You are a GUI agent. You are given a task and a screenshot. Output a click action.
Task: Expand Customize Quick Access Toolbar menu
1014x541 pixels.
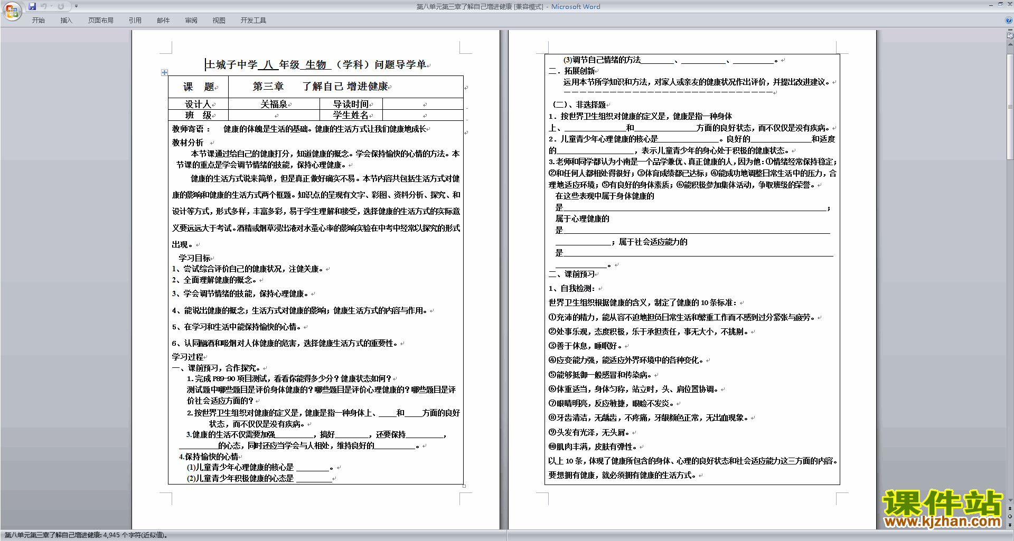[x=76, y=6]
